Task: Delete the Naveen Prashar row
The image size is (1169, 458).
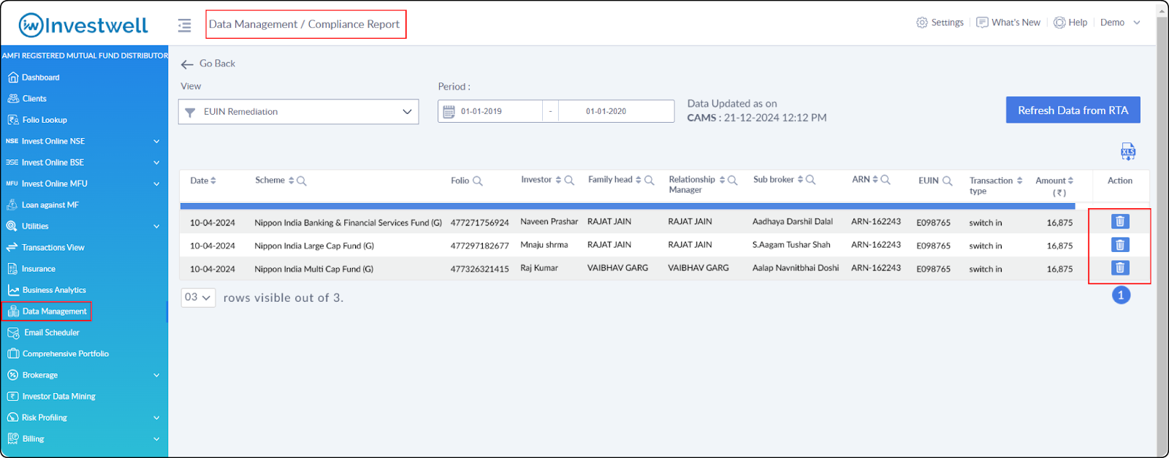Action: 1120,221
